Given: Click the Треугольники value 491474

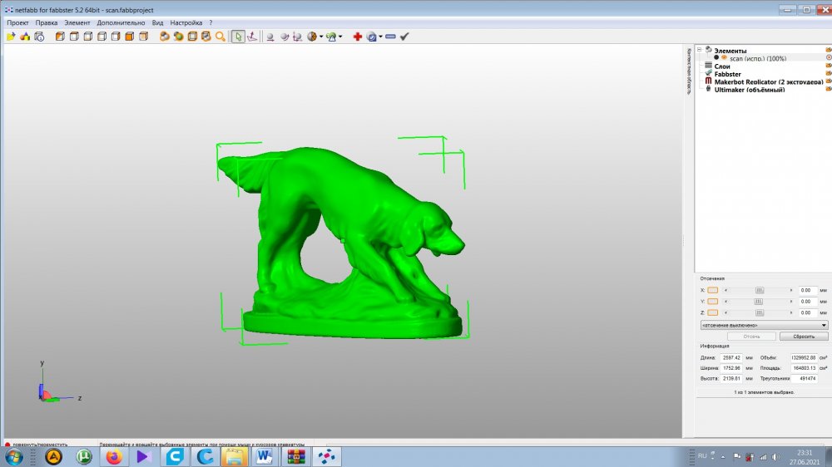Looking at the screenshot, I should click(x=806, y=378).
